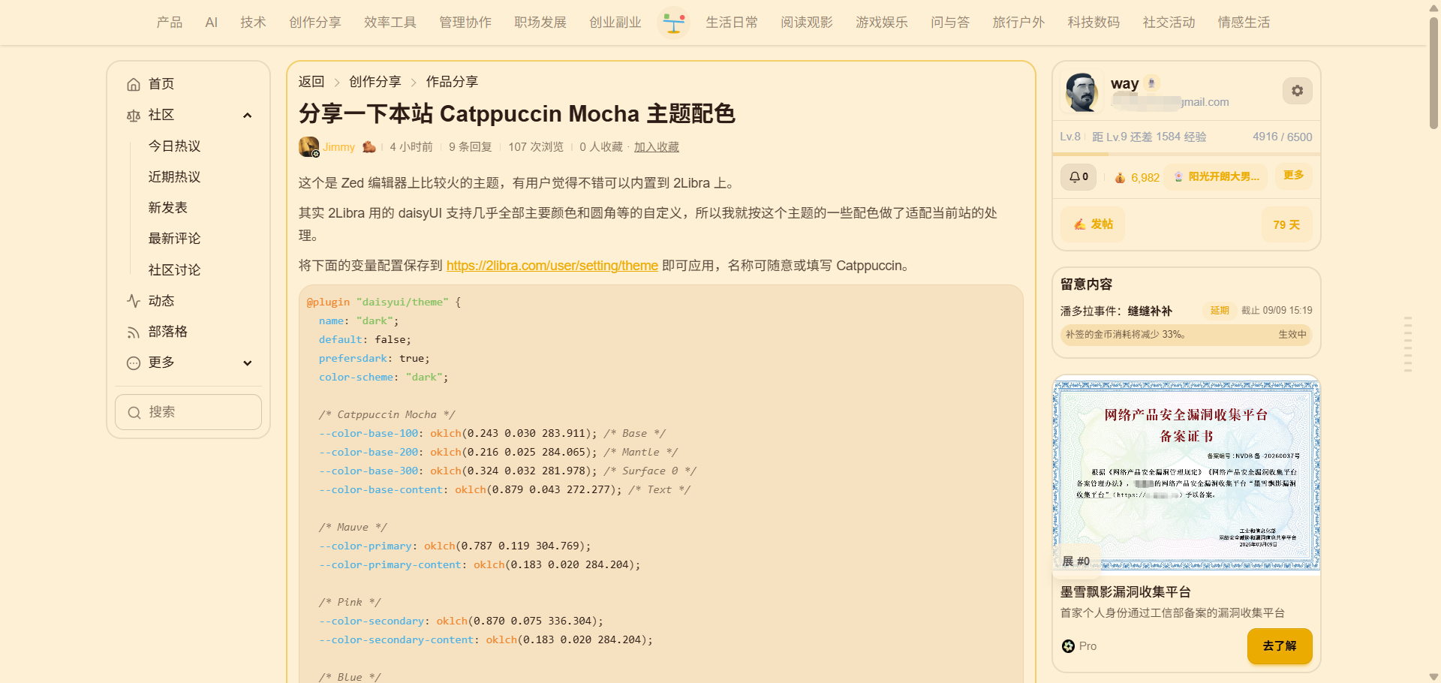
Task: Click the Pro soccer ball icon
Action: click(1068, 646)
